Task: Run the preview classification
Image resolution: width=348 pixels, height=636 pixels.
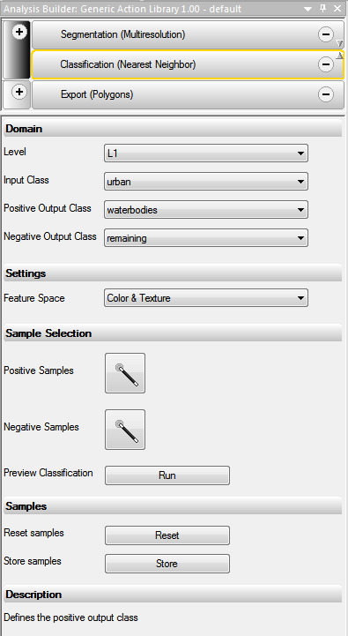Action: click(x=167, y=475)
